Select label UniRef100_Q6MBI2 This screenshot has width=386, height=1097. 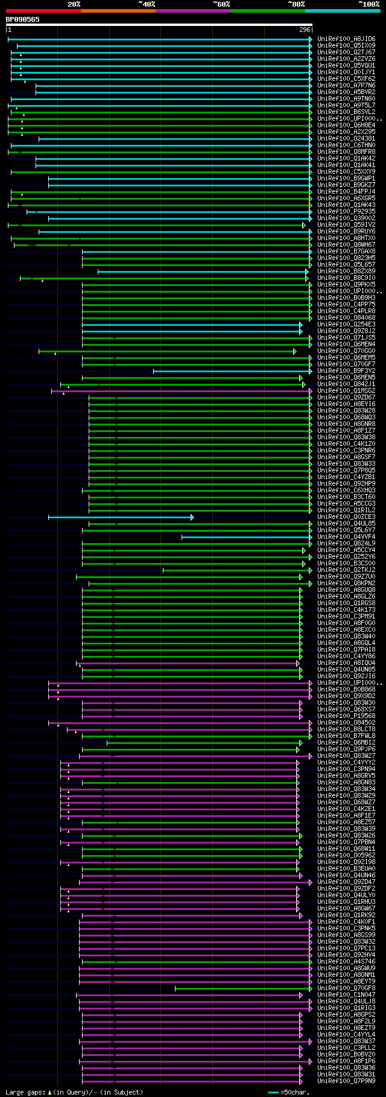tap(346, 743)
